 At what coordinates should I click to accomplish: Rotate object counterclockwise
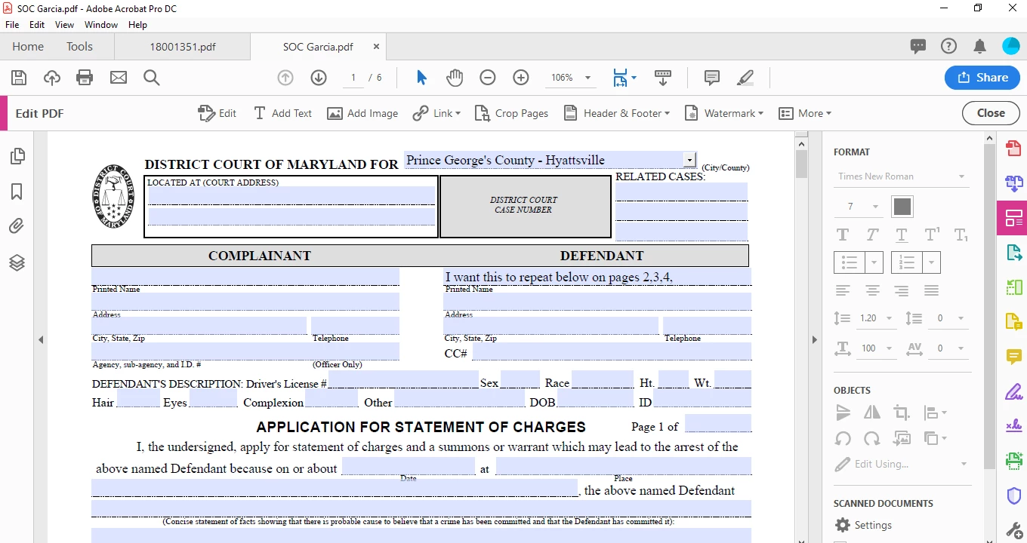[843, 438]
